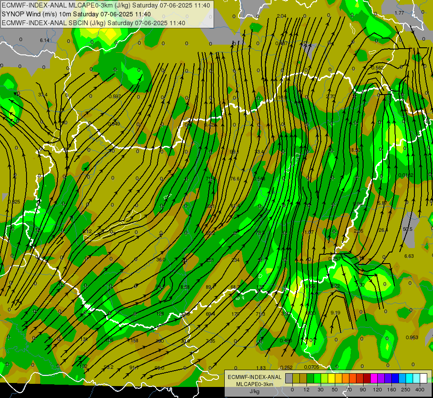Click the map value 50.5
Screen dimensions: 433x398
pyautogui.click(x=408, y=229)
